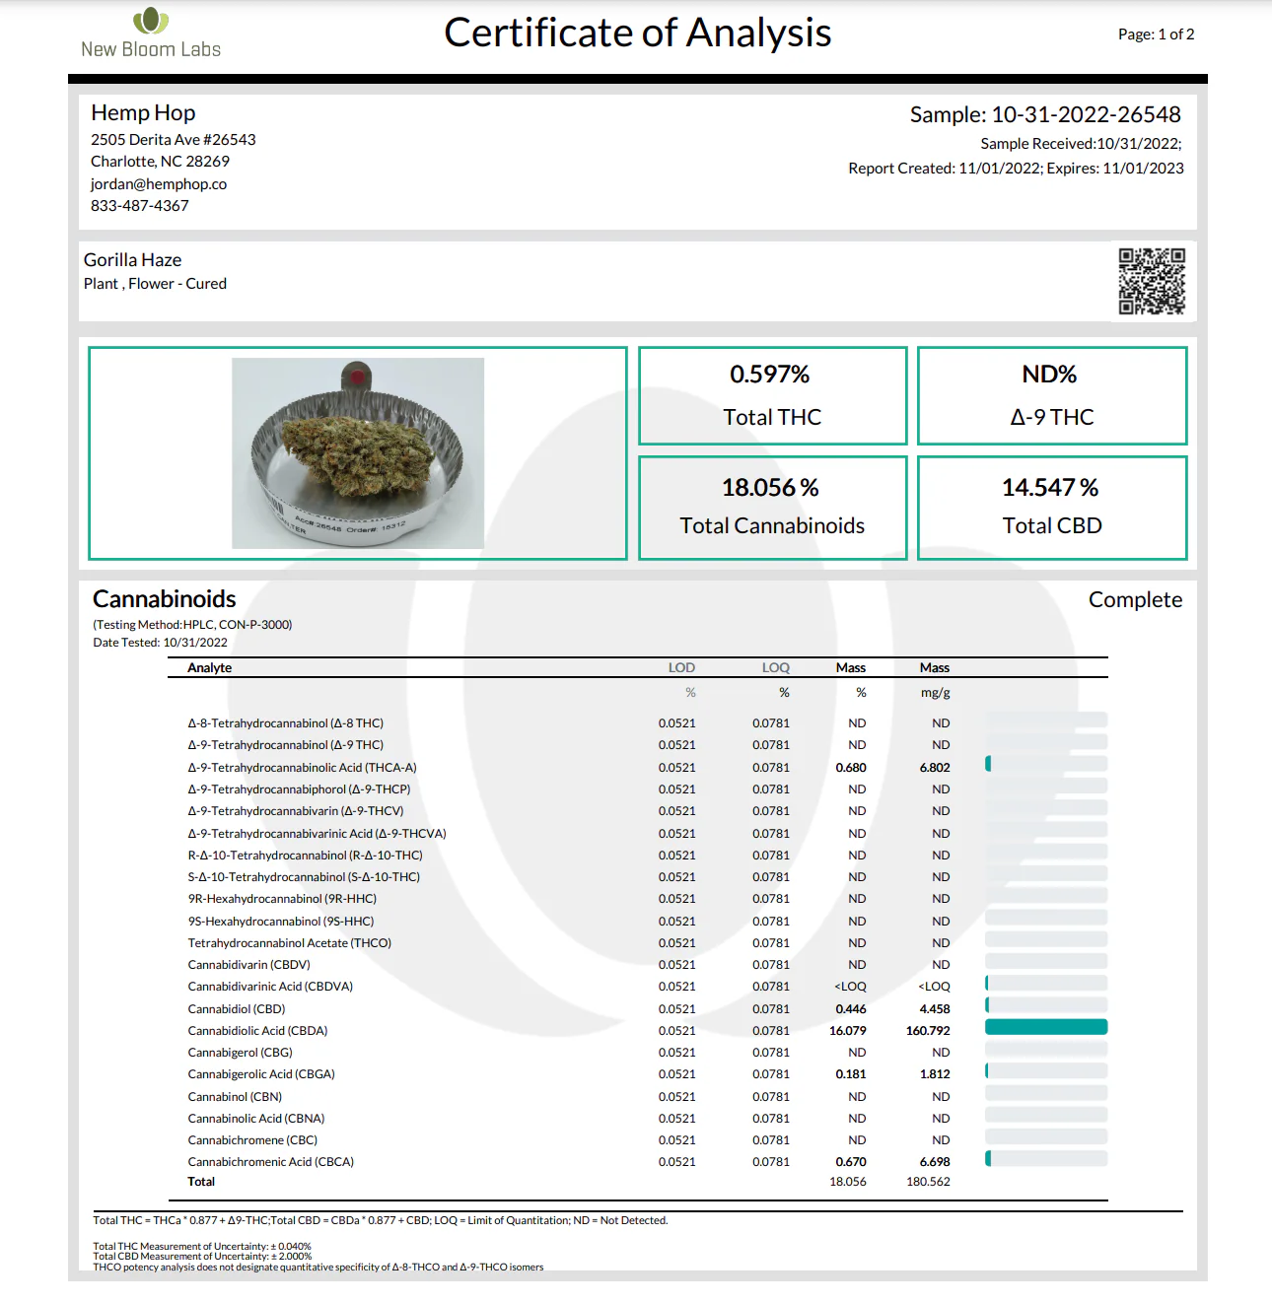Screen dimensions: 1272x1303
Task: Click the 'Total' row label
Action: point(201,1182)
